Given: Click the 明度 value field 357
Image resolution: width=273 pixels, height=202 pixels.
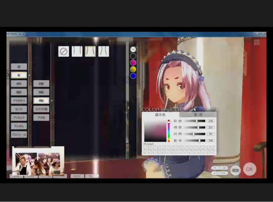Looking at the screenshot, I should pos(211,127).
